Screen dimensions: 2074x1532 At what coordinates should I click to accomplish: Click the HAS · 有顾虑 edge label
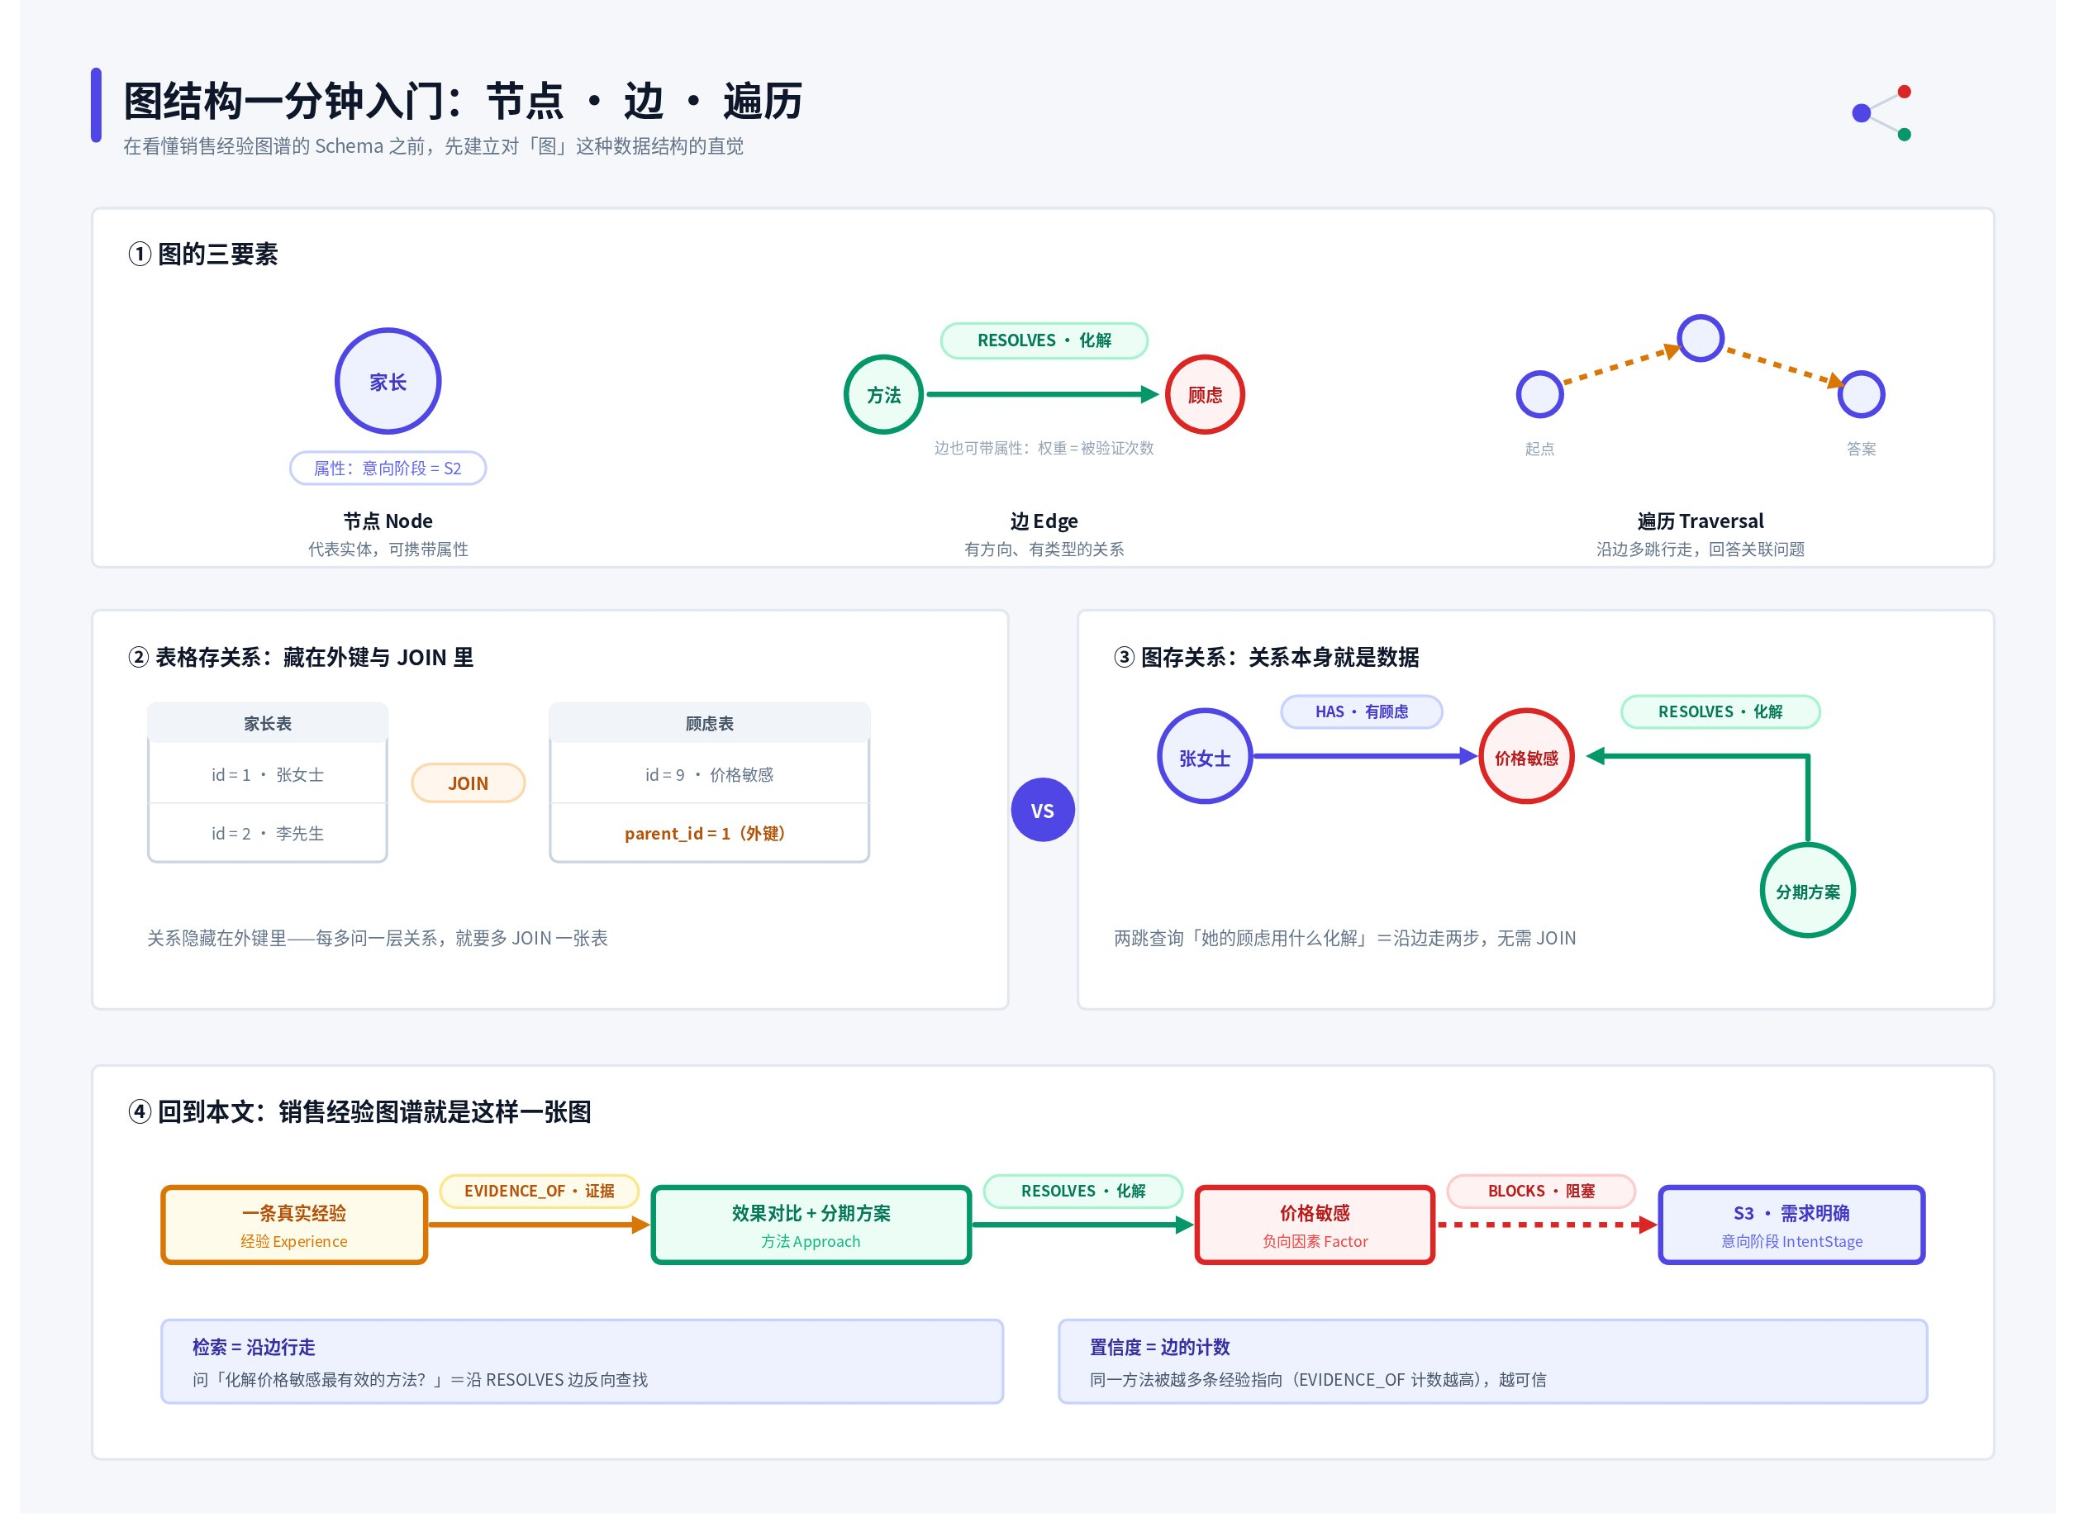(1361, 712)
